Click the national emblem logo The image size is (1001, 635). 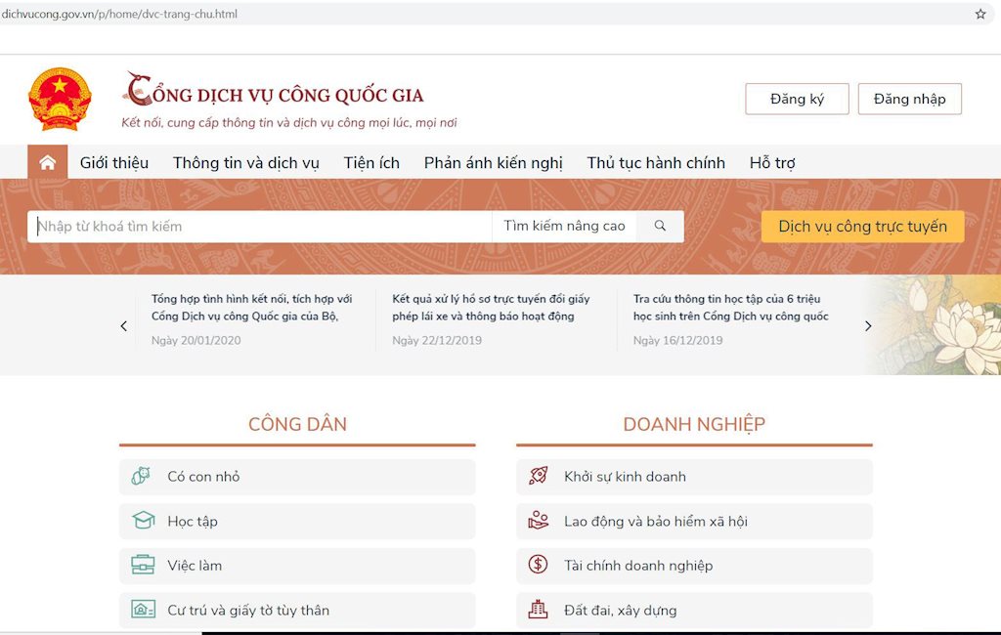60,100
